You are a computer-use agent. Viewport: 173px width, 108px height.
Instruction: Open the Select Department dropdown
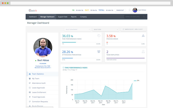click(77, 29)
